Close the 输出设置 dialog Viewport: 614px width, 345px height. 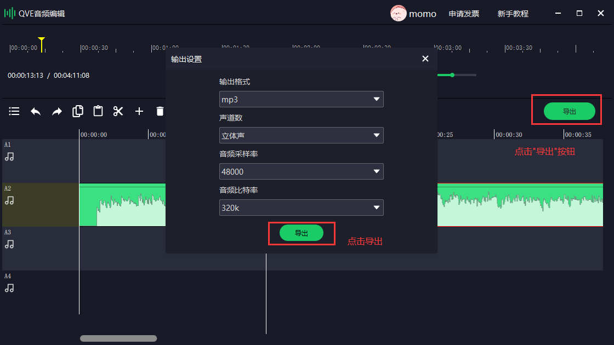click(425, 59)
